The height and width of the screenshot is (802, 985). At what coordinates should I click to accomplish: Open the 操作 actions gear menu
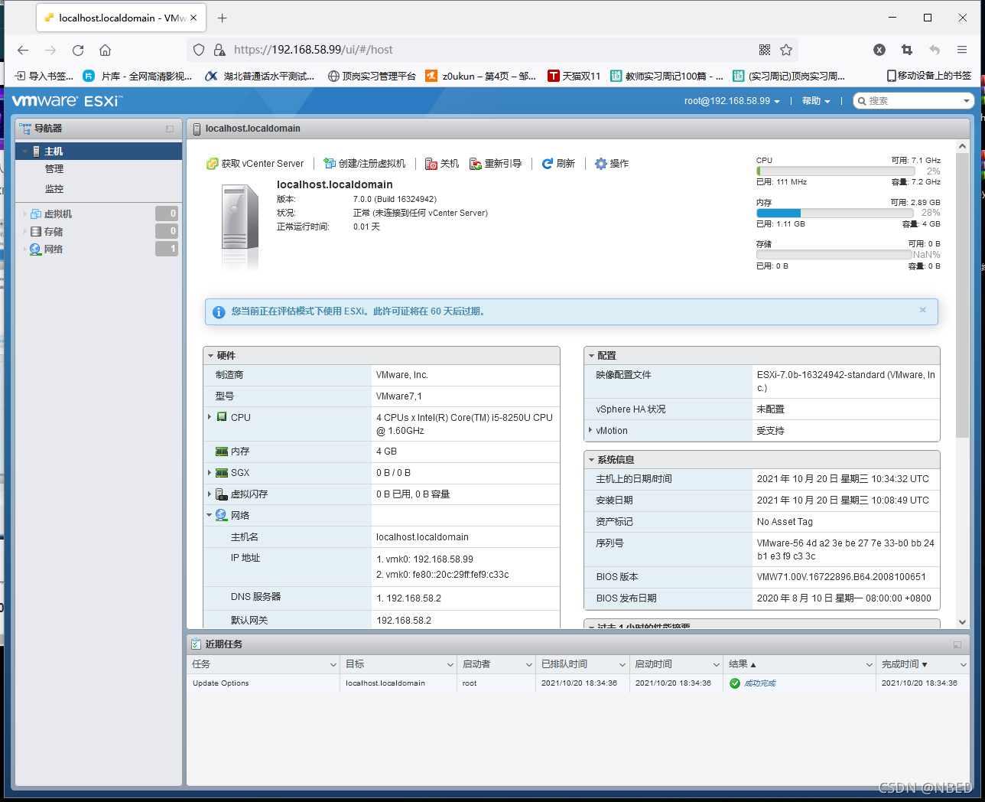click(x=613, y=164)
